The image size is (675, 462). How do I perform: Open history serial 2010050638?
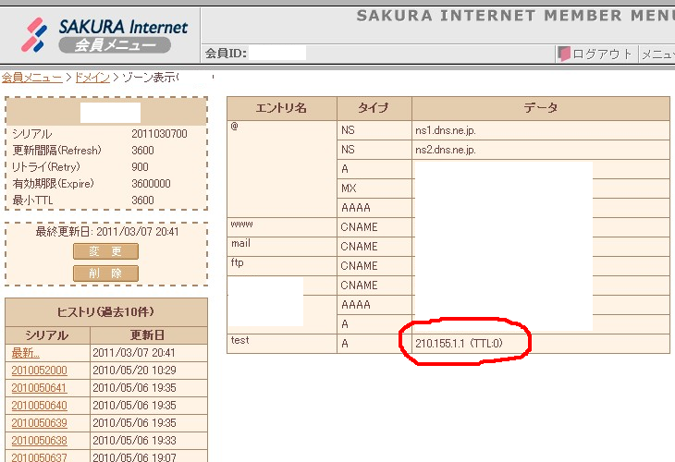(39, 441)
